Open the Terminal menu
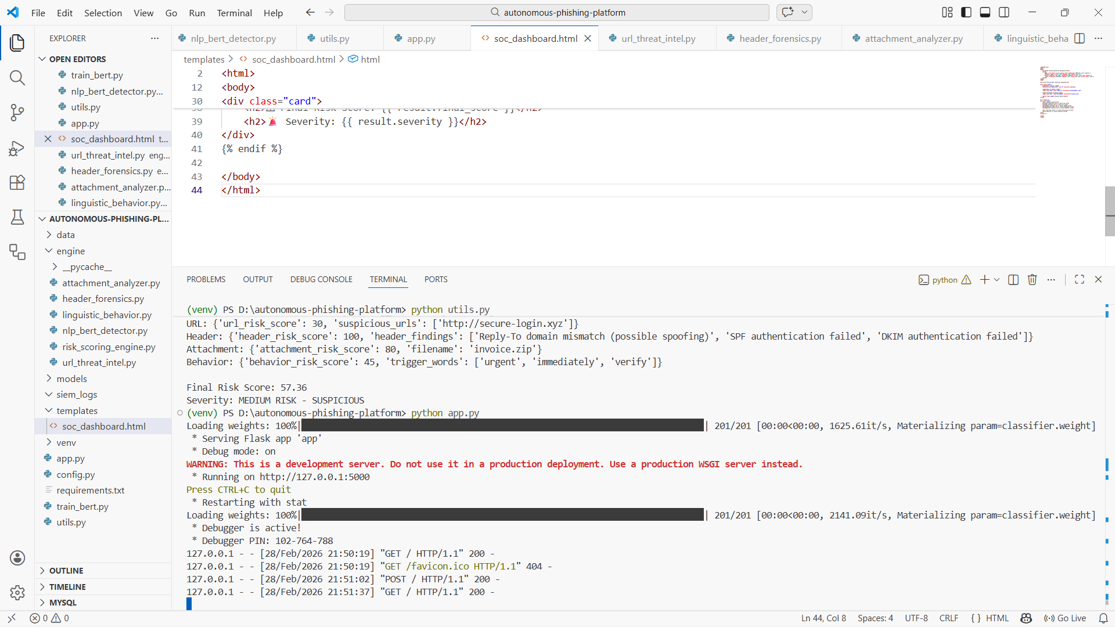Image resolution: width=1115 pixels, height=627 pixels. [234, 13]
